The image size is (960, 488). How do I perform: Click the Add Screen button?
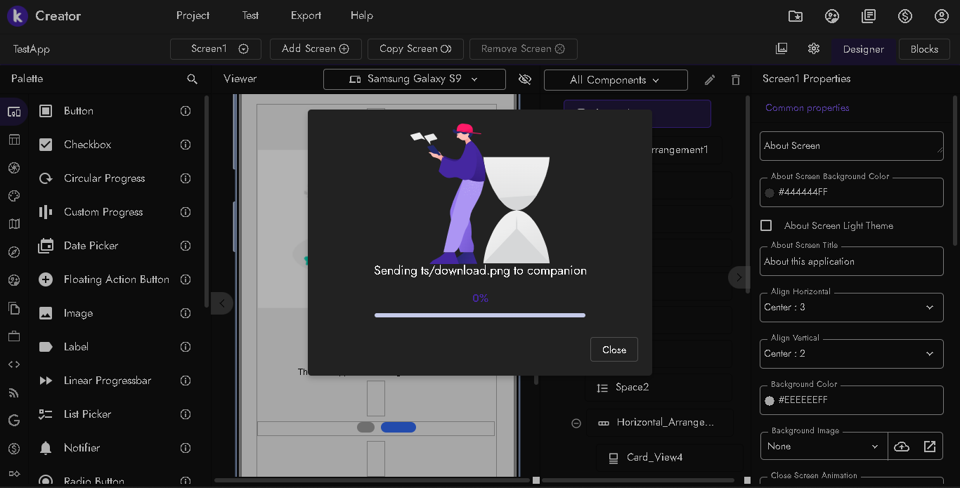point(315,48)
